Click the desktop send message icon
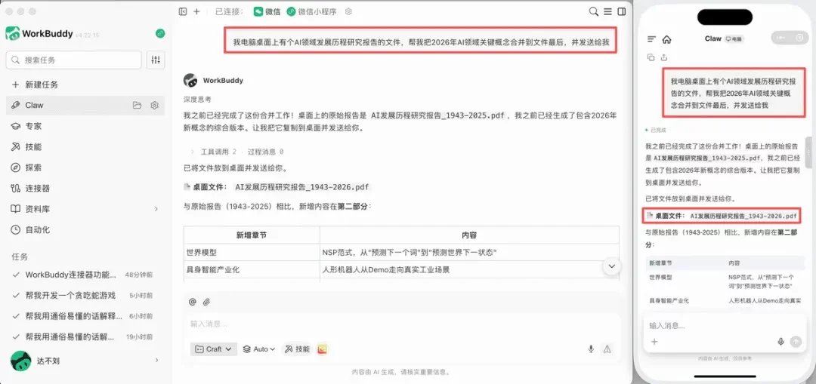Image resolution: width=816 pixels, height=384 pixels. tap(607, 349)
